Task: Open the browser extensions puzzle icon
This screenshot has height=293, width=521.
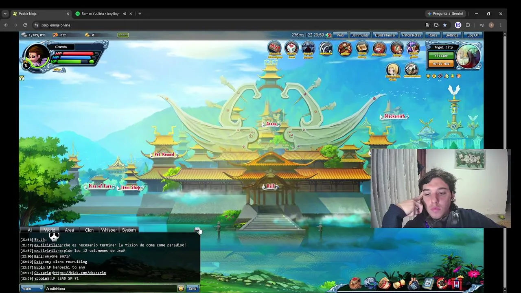Action: tap(468, 25)
